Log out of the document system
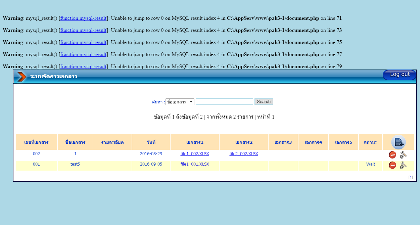Image resolution: width=420 pixels, height=225 pixels. click(x=400, y=75)
